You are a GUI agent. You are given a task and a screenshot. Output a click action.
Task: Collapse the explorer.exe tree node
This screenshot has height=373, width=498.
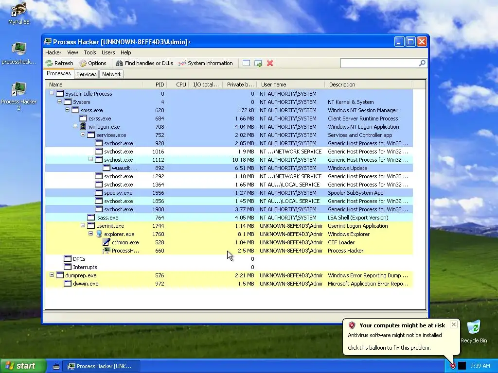point(90,234)
